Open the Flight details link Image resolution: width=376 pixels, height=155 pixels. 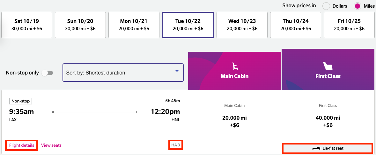(22, 145)
